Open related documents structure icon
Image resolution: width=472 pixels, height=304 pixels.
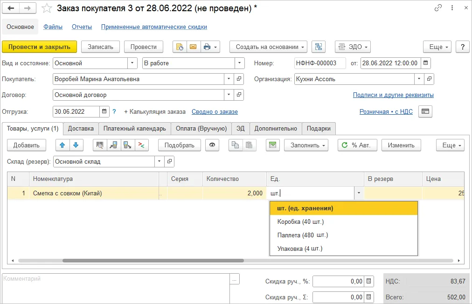[x=319, y=47]
